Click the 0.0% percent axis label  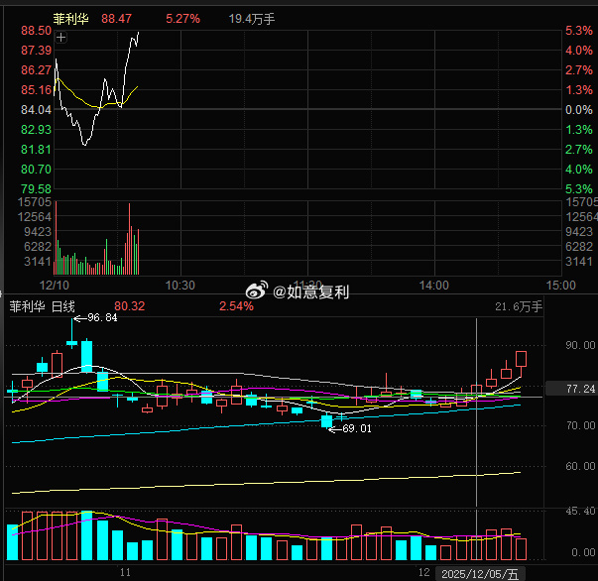579,110
